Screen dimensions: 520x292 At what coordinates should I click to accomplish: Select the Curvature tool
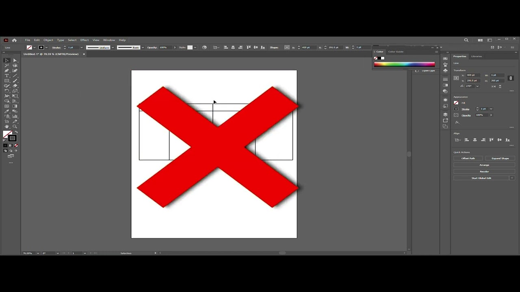click(15, 71)
